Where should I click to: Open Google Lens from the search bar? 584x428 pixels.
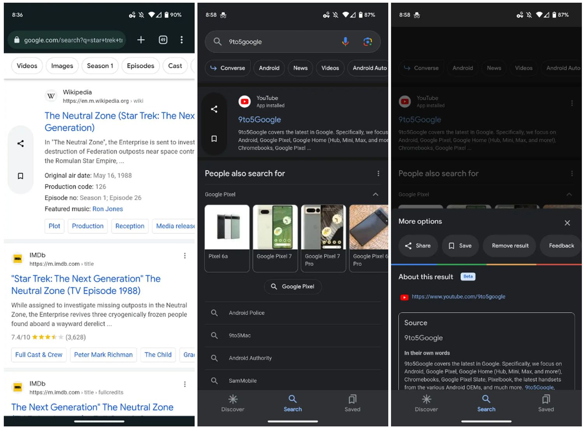(x=367, y=42)
